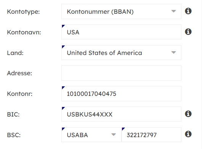
Task: Click the blue corner marker on Land dropdown
Action: [x=63, y=47]
